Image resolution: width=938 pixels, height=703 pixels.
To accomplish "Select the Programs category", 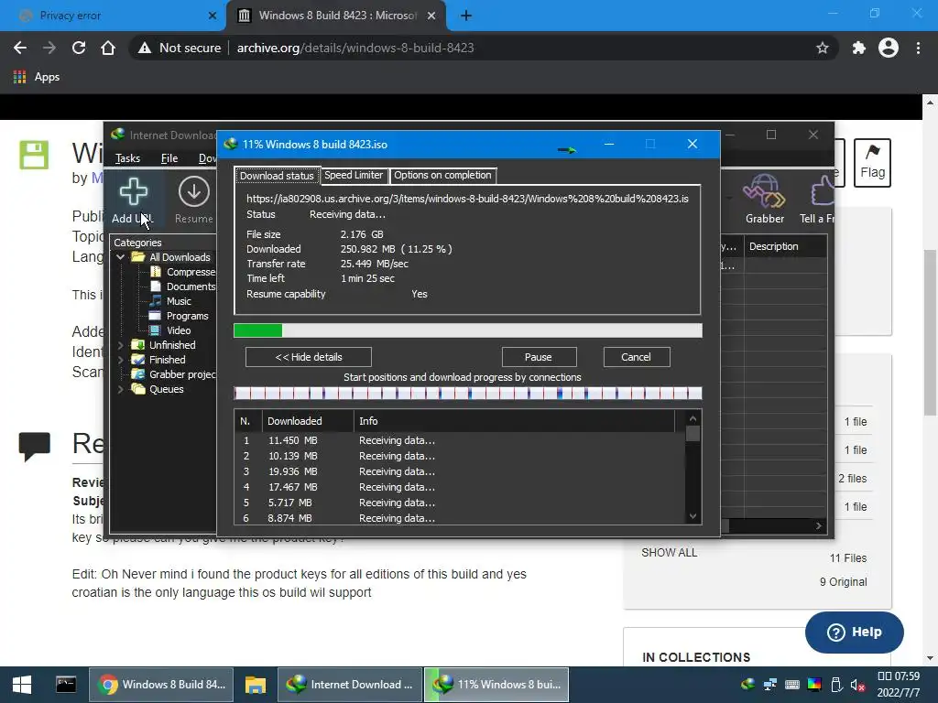I will [179, 316].
